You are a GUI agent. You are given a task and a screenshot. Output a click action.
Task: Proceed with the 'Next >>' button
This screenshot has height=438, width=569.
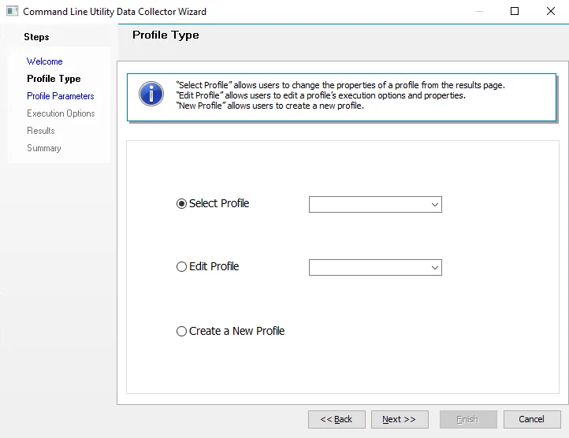400,420
